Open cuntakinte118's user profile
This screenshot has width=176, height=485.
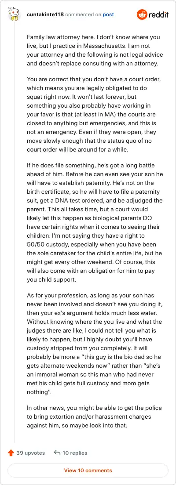45,14
